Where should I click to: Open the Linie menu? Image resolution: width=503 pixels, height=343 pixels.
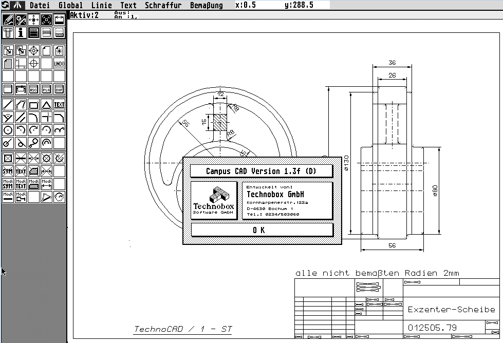(101, 5)
